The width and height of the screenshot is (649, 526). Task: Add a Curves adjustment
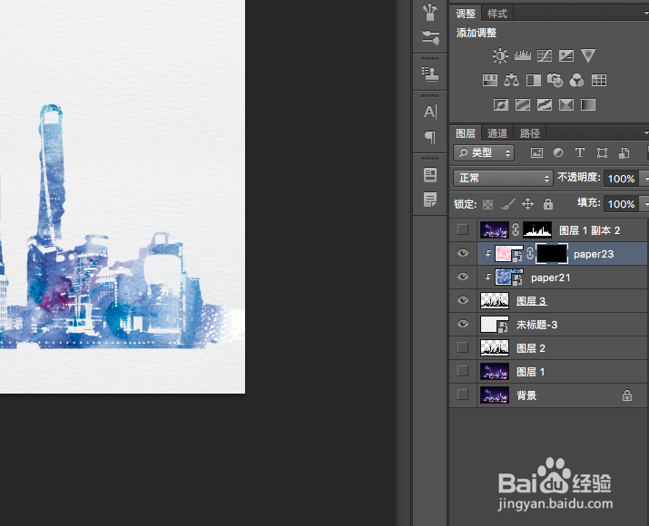[545, 55]
